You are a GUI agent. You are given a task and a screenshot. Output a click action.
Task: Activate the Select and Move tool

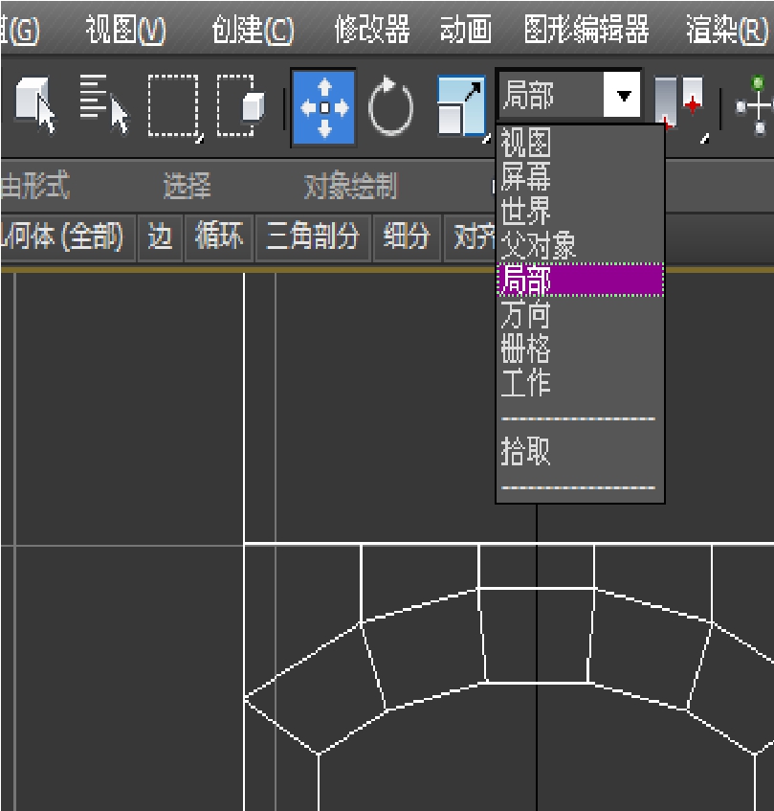324,107
